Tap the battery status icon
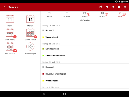The image size is (129, 97). point(122,2)
